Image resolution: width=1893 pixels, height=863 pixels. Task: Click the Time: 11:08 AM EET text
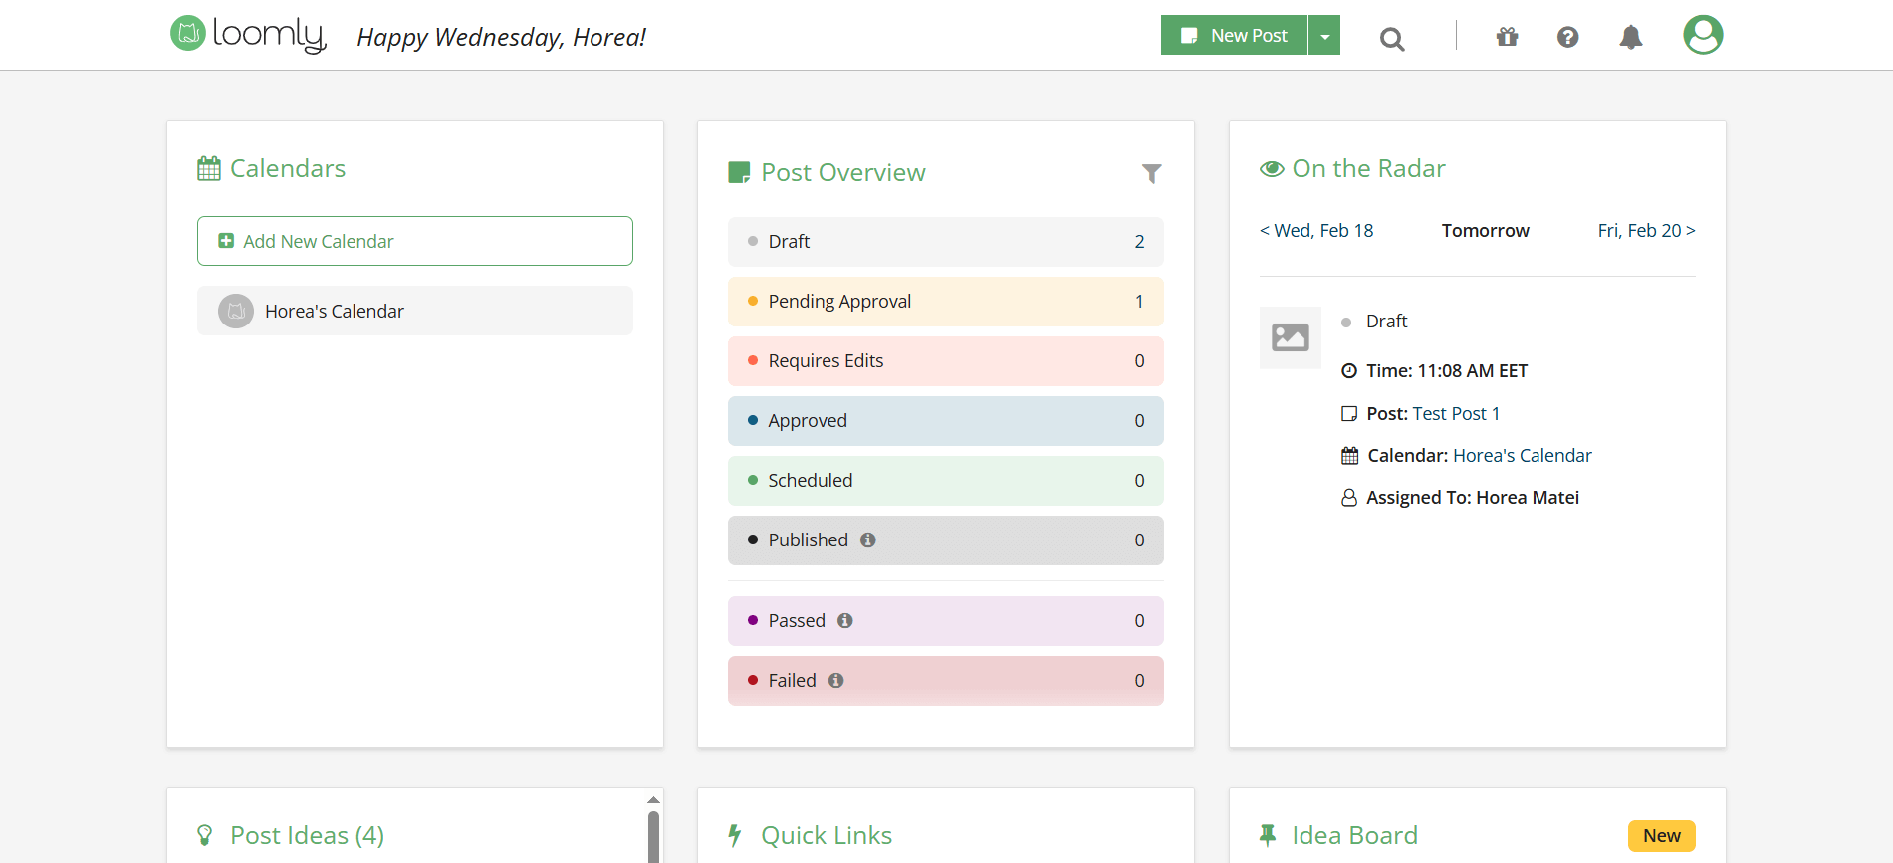click(x=1447, y=370)
